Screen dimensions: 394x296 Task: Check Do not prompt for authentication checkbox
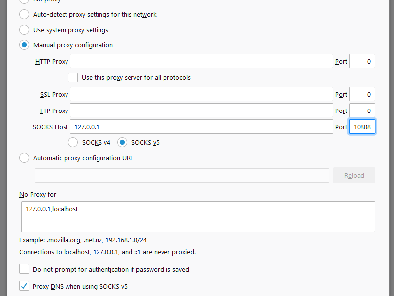24,269
